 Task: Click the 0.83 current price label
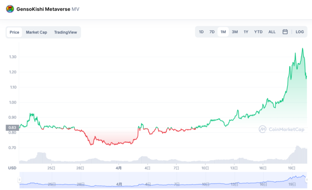tap(12, 128)
